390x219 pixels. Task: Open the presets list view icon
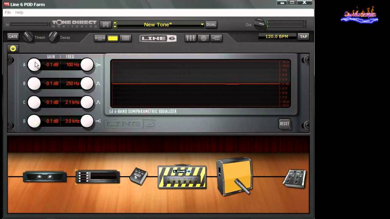[x=126, y=38]
